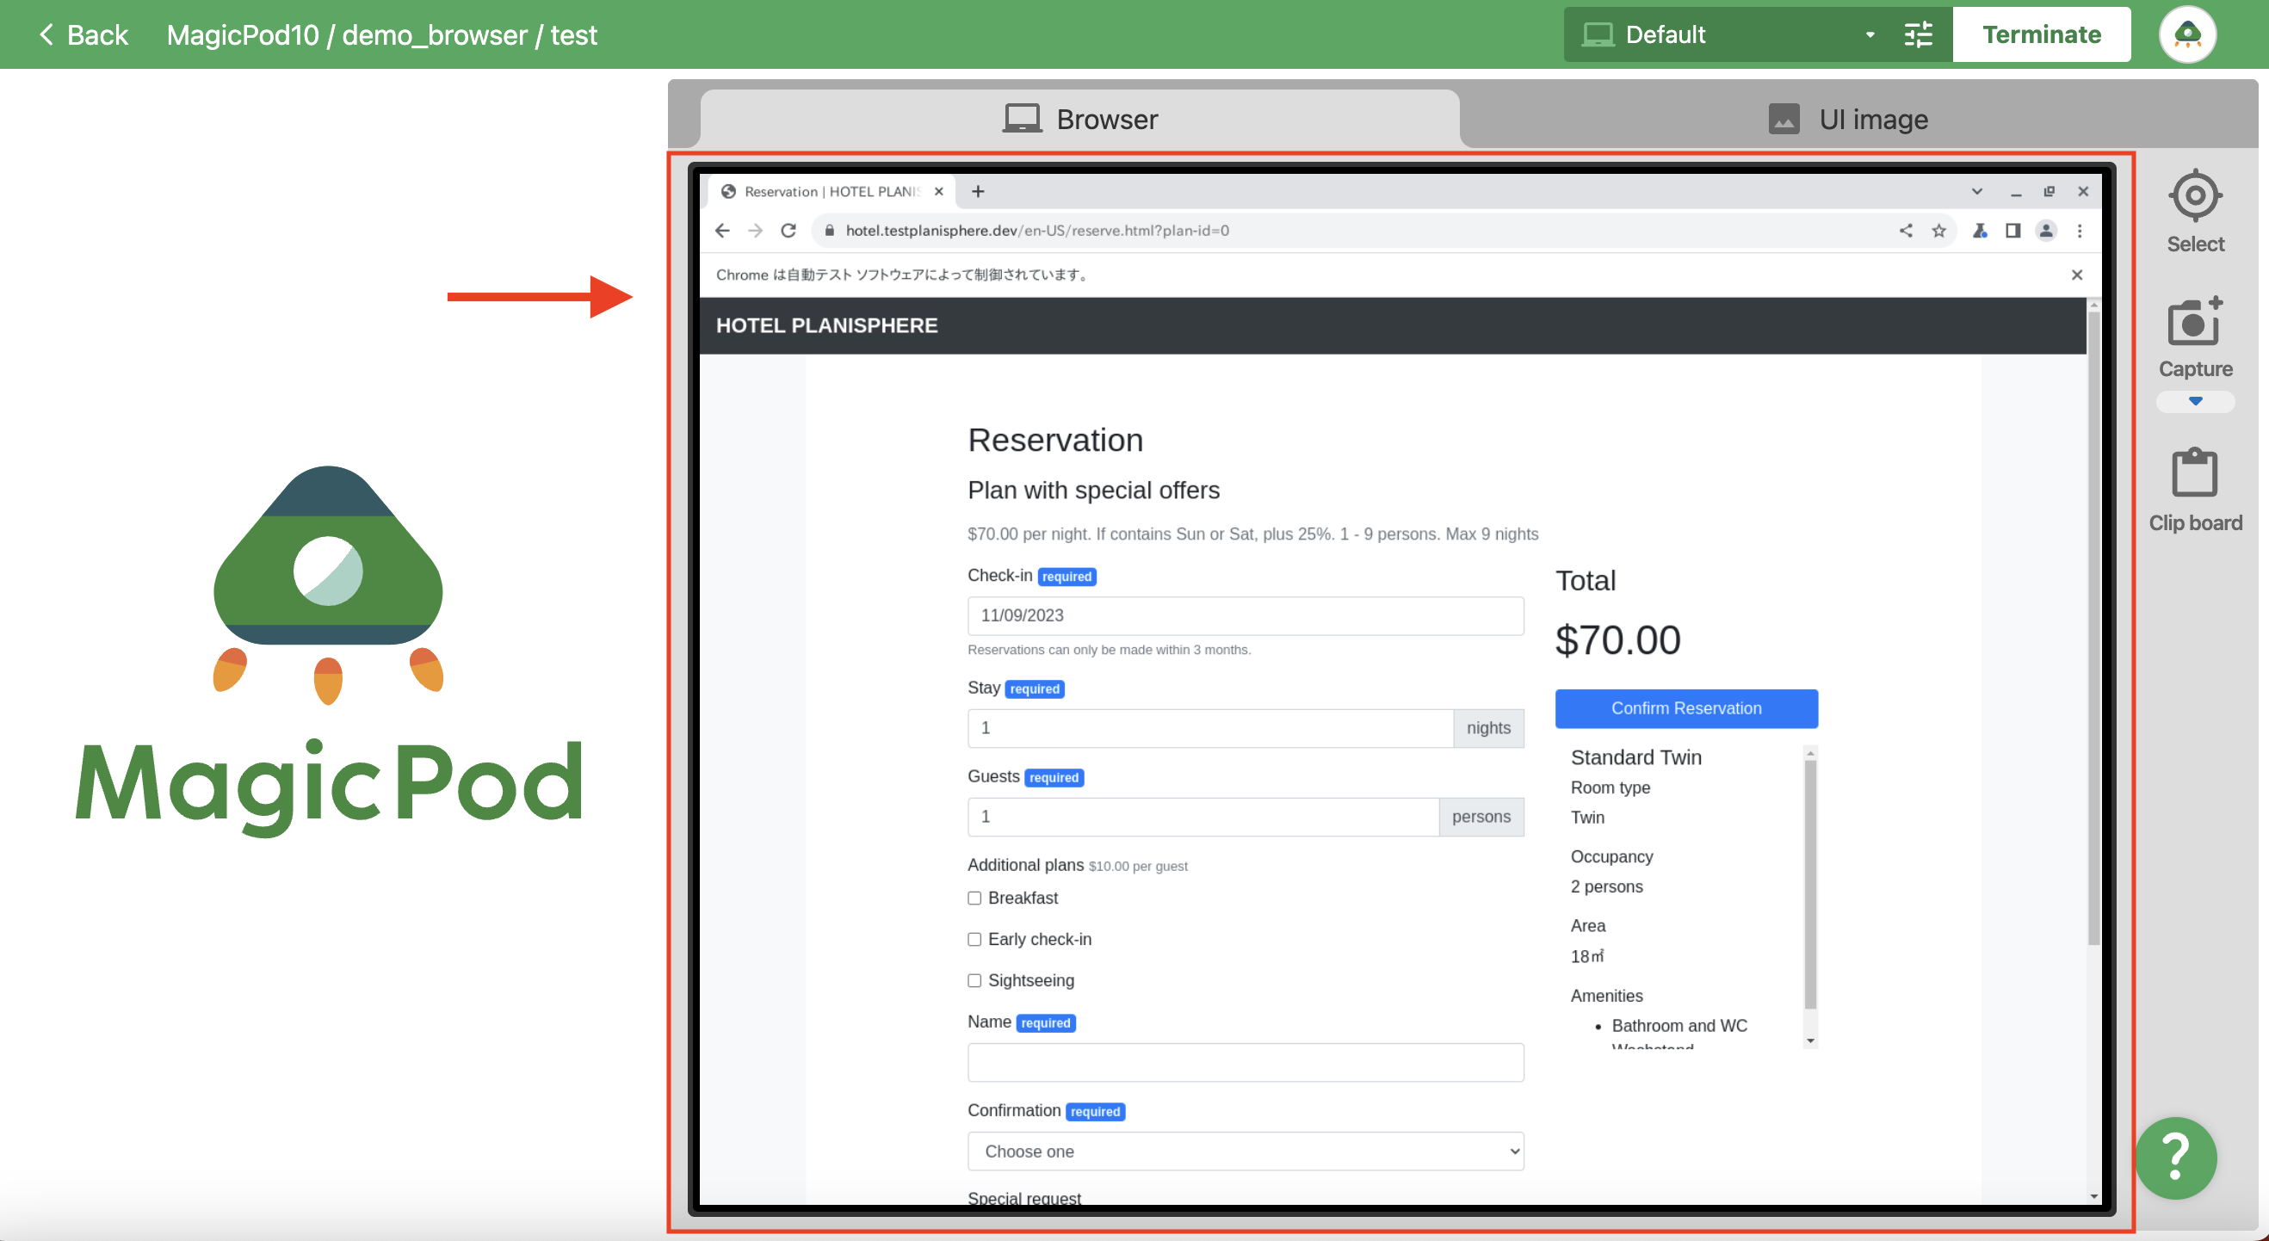Check the Breakfast checkbox

point(974,898)
